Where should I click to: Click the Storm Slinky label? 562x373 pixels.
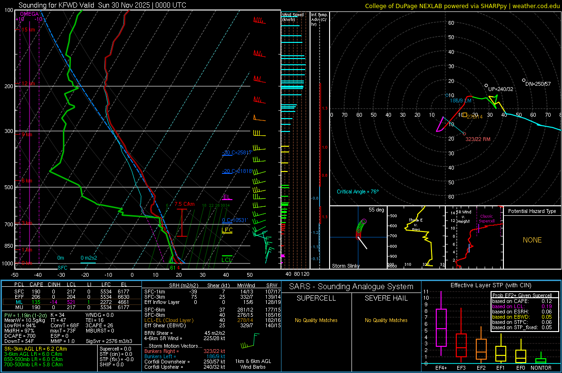tap(345, 266)
